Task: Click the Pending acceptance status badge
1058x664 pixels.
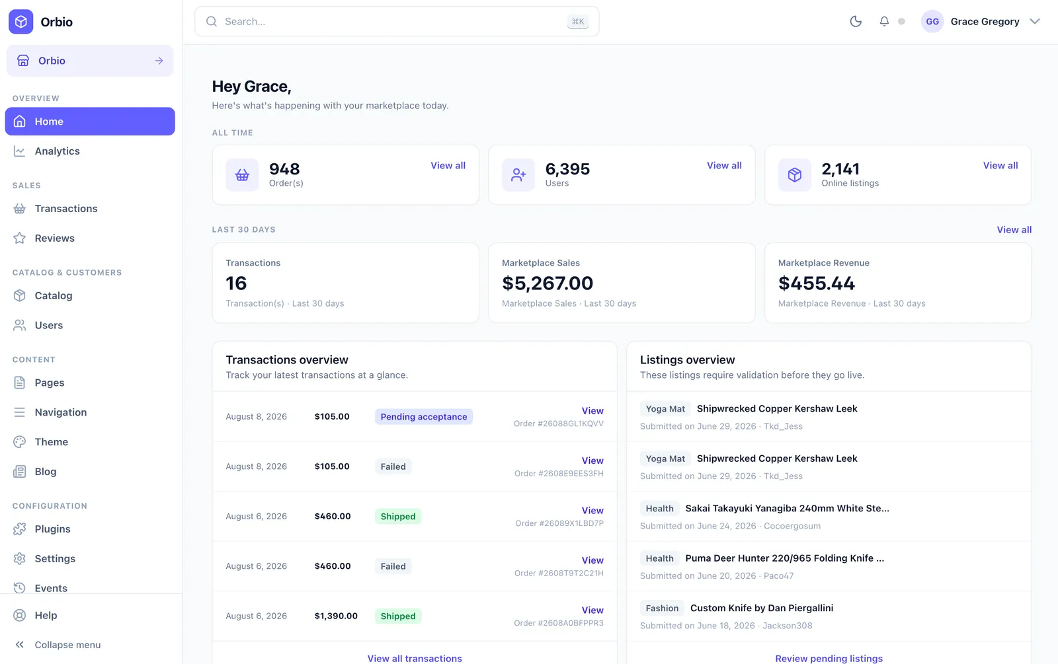Action: 424,417
